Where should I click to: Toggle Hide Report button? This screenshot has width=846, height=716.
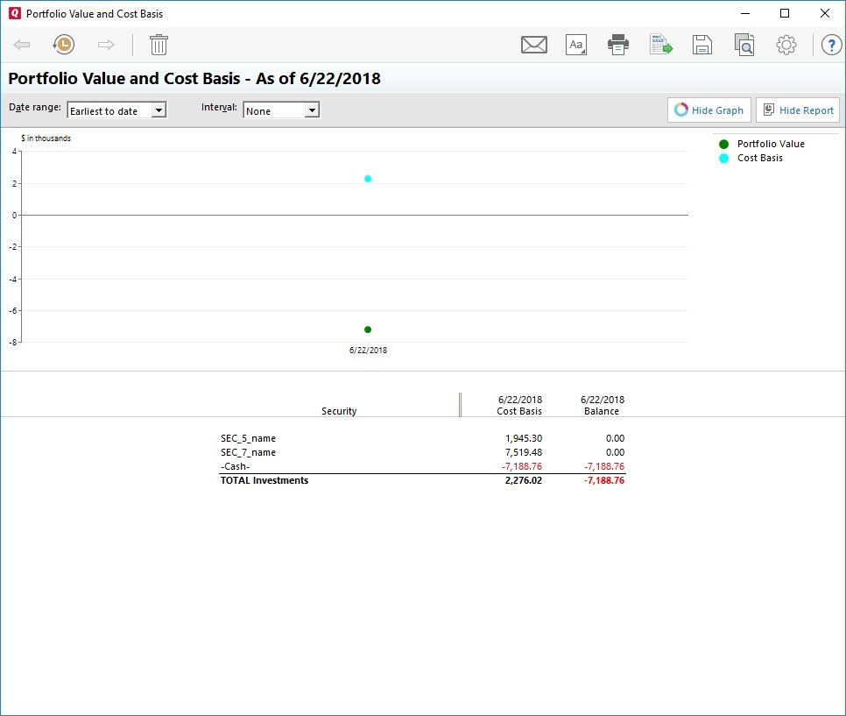[x=797, y=110]
